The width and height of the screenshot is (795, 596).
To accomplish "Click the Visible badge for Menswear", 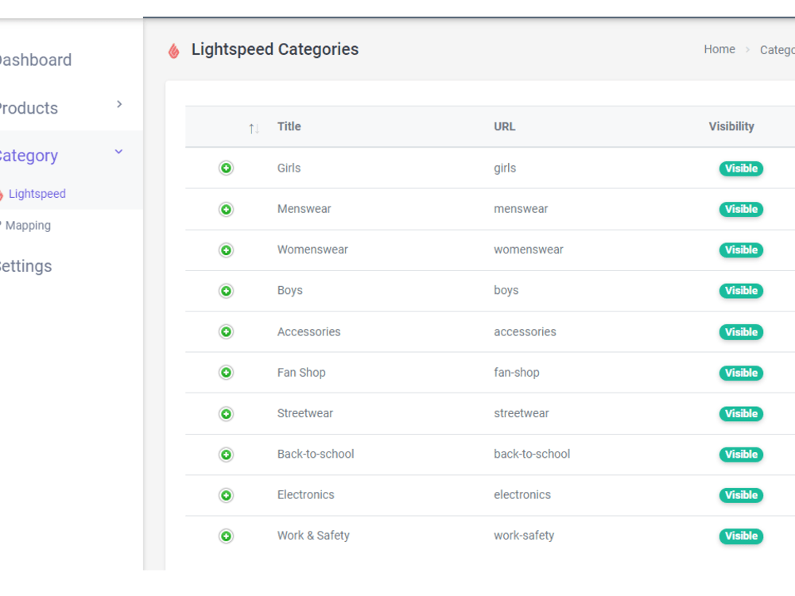I will point(741,209).
